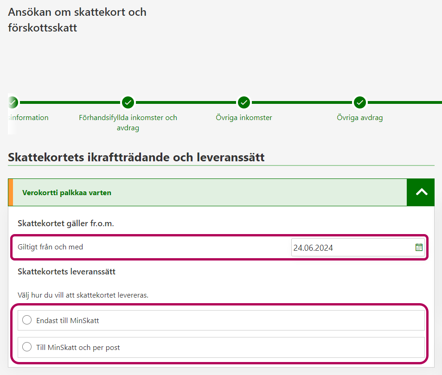Choose Till MinSkatt och per post delivery
The image size is (442, 375).
27,347
